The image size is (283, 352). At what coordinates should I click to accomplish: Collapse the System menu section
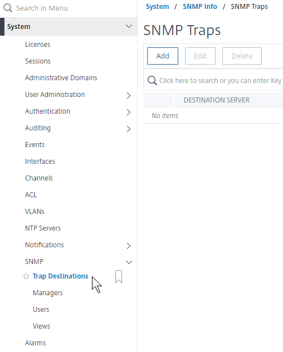[x=129, y=26]
